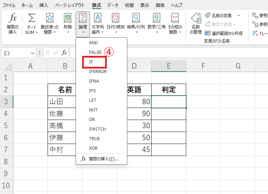The height and width of the screenshot is (194, 268).
Task: Click cell containing 中村
Action: click(62, 150)
